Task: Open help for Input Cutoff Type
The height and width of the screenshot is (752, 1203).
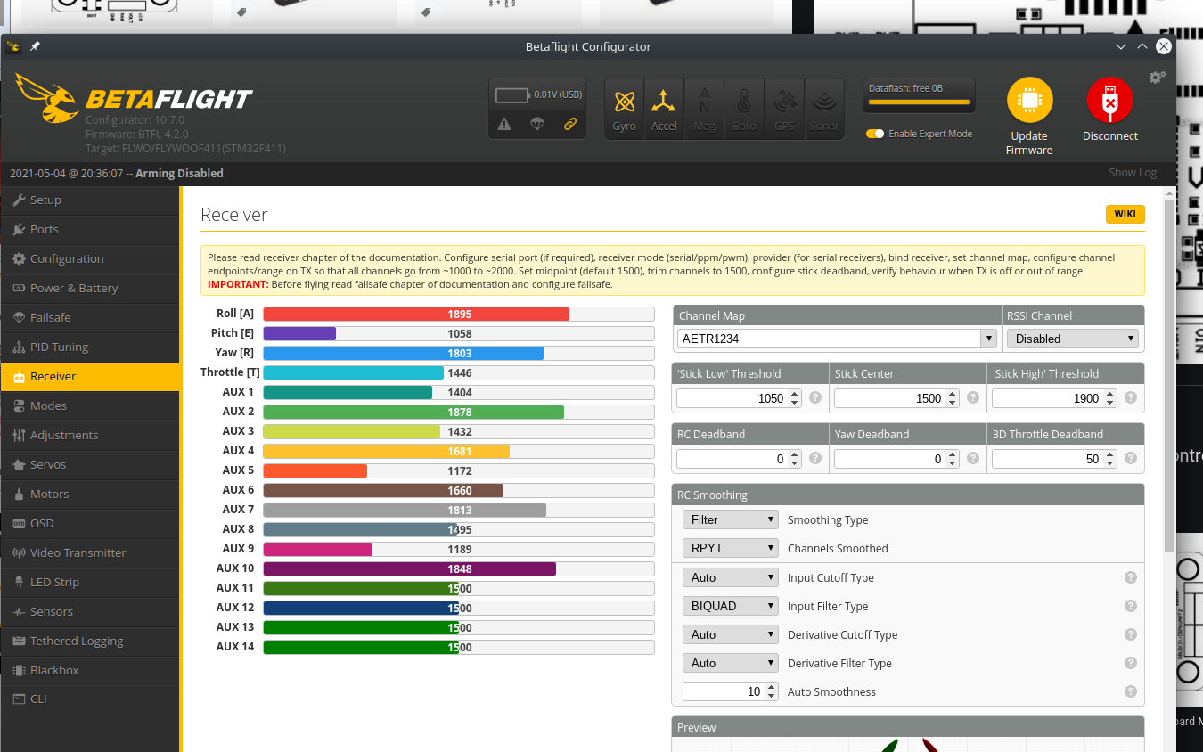Action: pyautogui.click(x=1131, y=577)
